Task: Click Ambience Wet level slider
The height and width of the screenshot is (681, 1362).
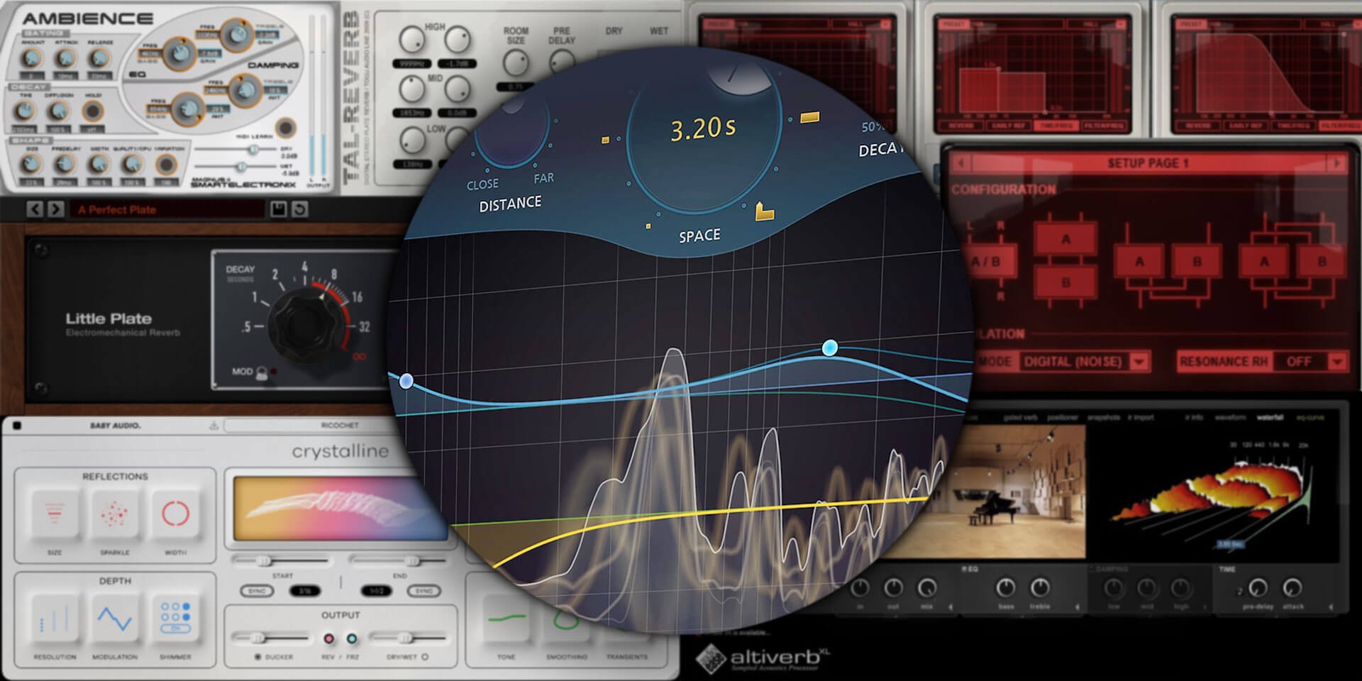Action: (237, 166)
